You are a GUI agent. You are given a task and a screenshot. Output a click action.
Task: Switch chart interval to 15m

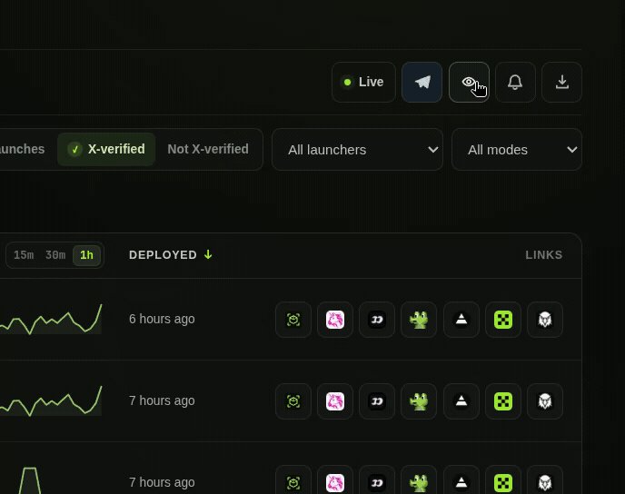coord(24,255)
